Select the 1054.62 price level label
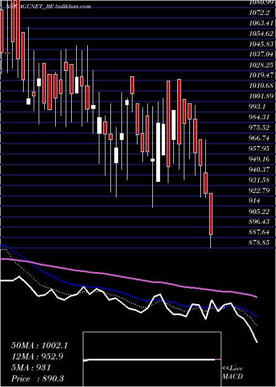 pos(261,34)
